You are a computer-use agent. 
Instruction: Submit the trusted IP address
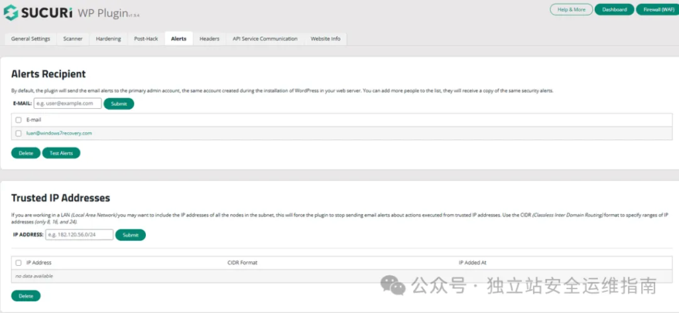click(131, 235)
